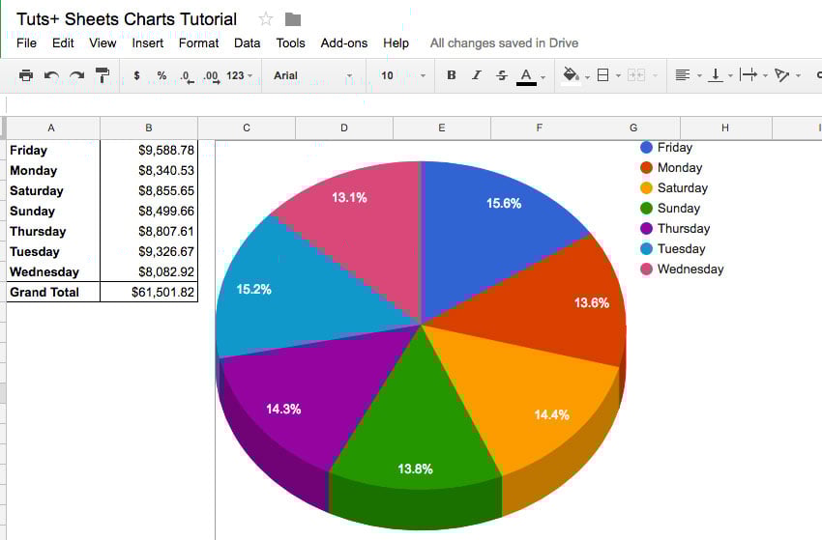The height and width of the screenshot is (540, 822).
Task: Click the Print icon in toolbar
Action: click(26, 75)
